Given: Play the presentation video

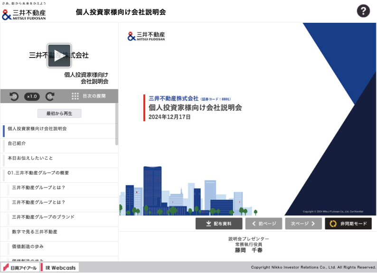Looking at the screenshot, I should pyautogui.click(x=59, y=56).
